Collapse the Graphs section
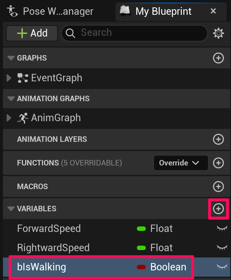231x280 pixels. point(11,58)
